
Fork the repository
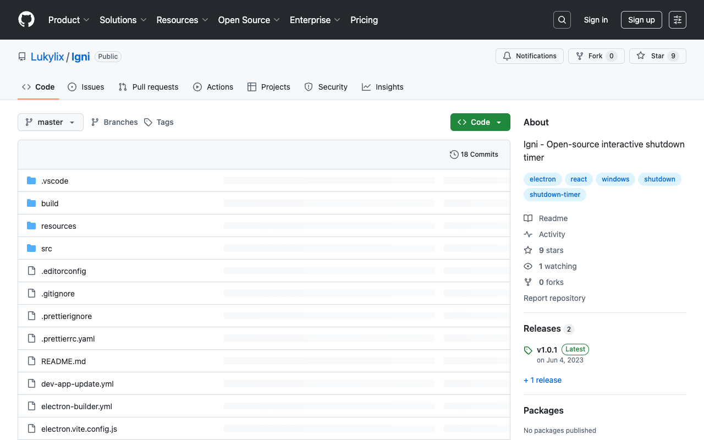596,56
